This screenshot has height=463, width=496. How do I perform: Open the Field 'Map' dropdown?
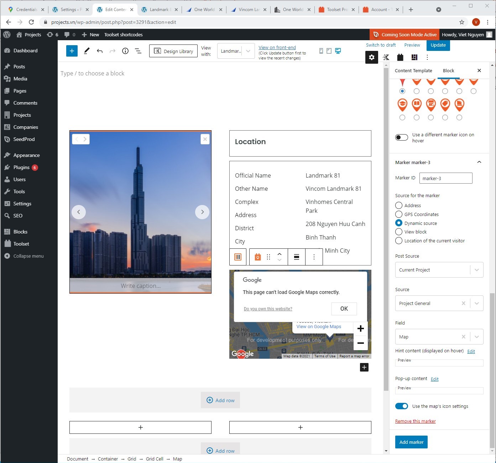point(439,337)
